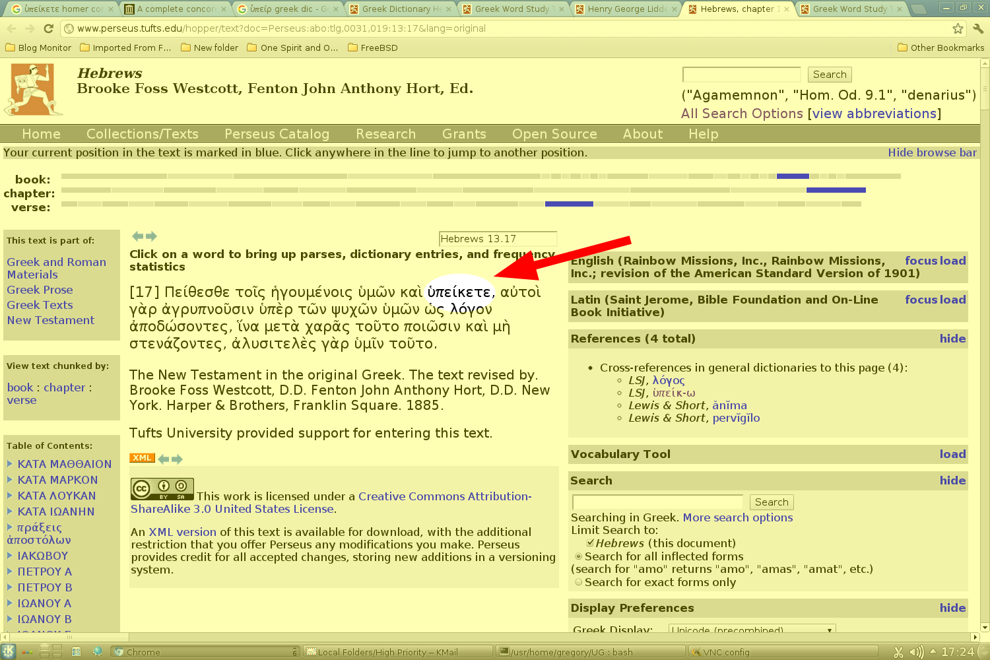Switch to KMail window in taskbar
The image size is (990, 660).
(399, 652)
